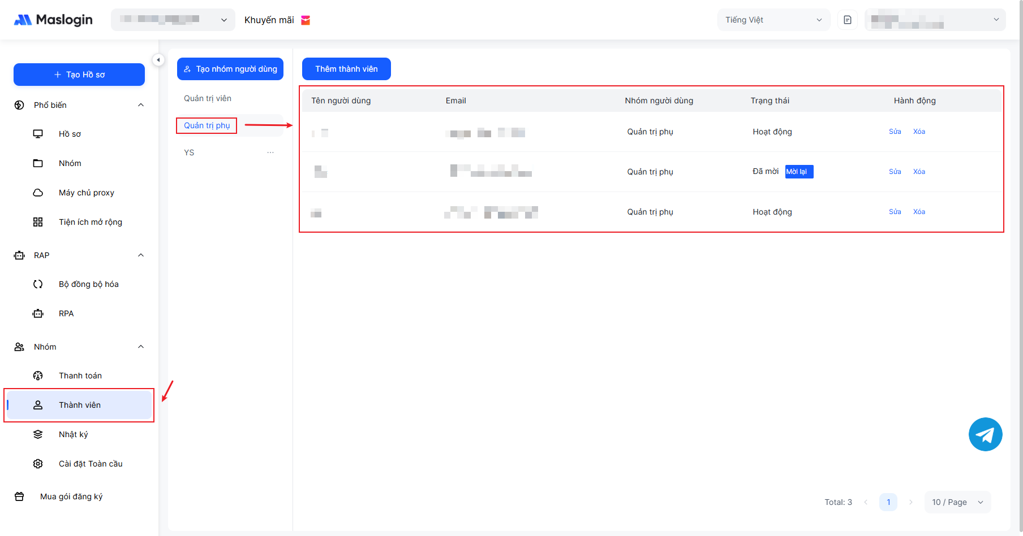The height and width of the screenshot is (536, 1023).
Task: Open Cài đặt Toàn cầu settings
Action: (90, 464)
